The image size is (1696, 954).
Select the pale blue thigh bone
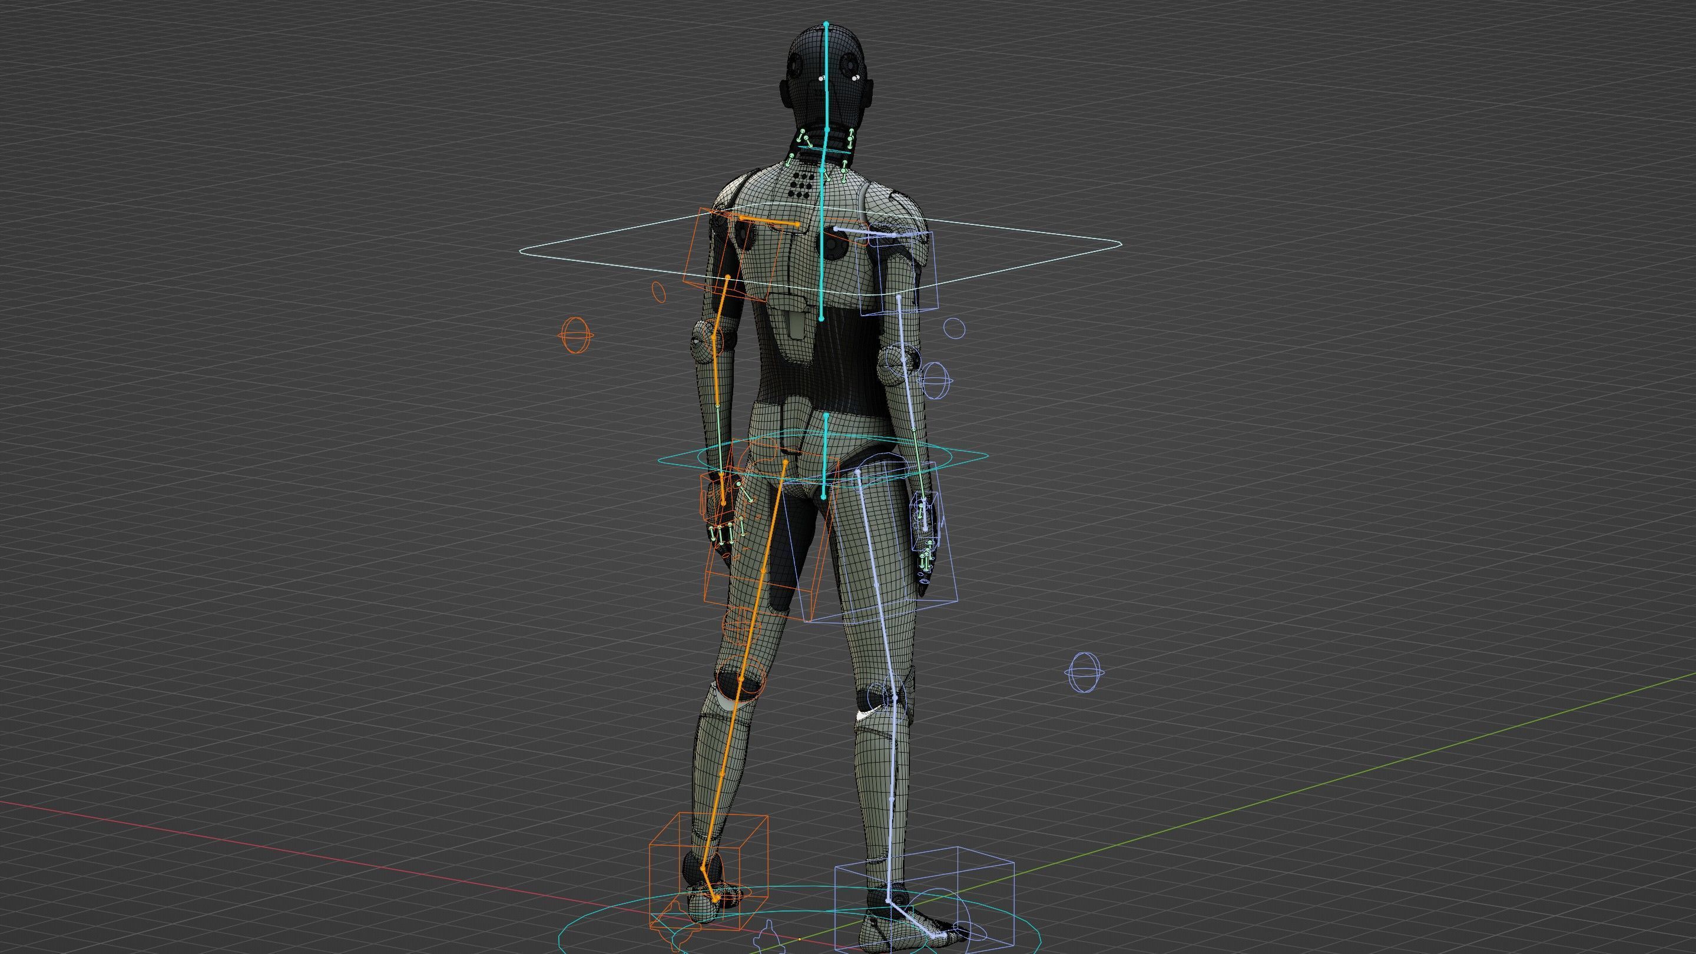pos(877,584)
